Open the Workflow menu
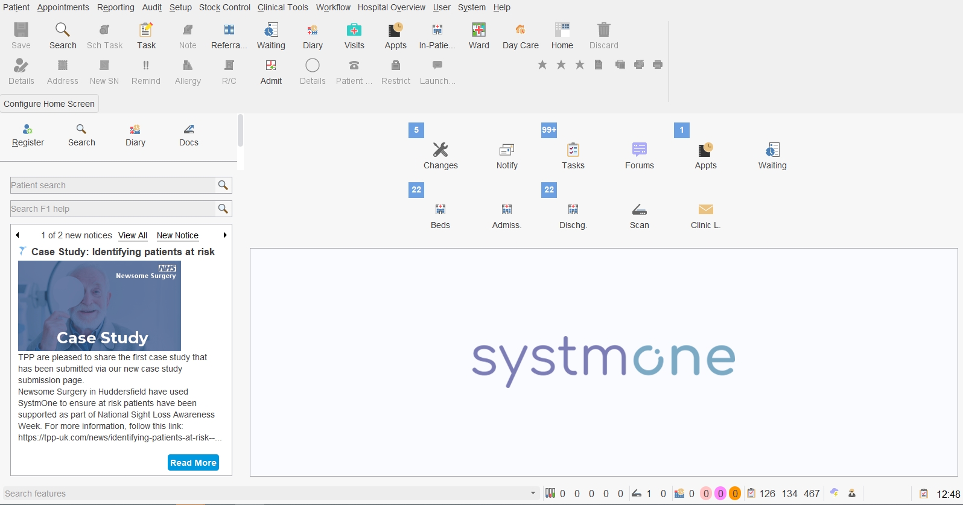 (x=333, y=7)
